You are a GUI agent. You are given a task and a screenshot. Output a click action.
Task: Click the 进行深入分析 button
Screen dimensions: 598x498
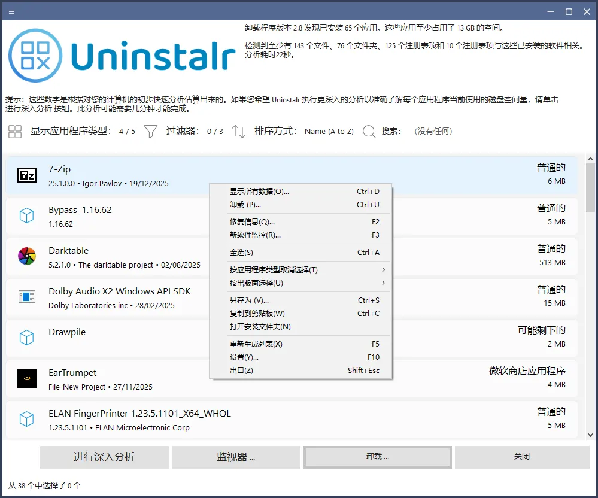point(104,457)
